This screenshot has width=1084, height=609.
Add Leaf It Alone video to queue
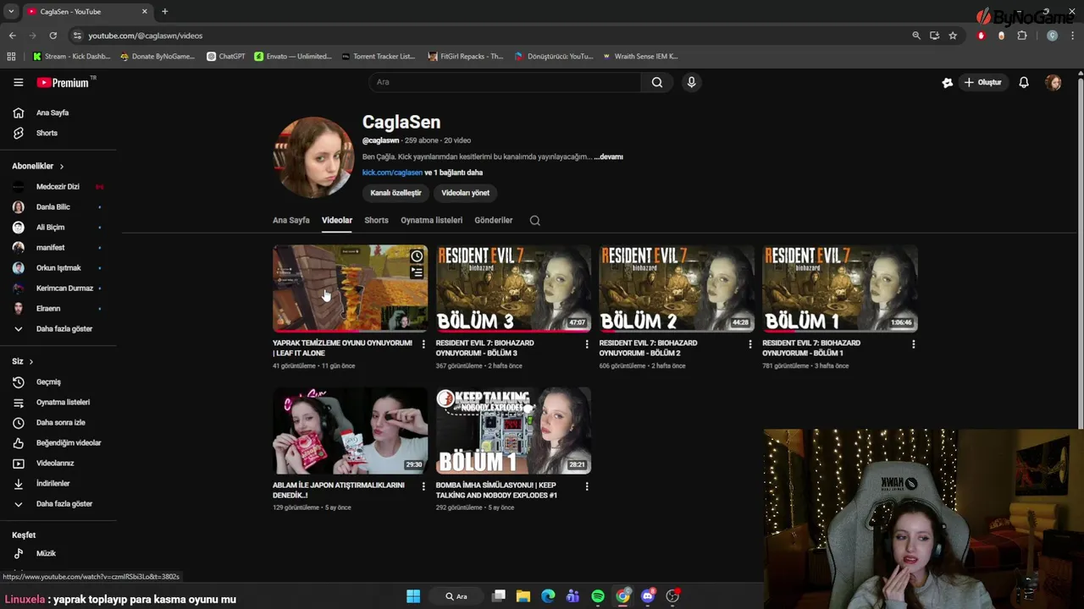coord(417,272)
